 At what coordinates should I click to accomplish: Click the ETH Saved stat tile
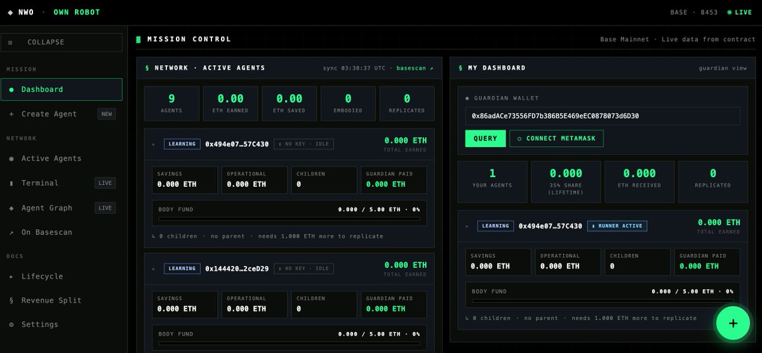point(290,103)
